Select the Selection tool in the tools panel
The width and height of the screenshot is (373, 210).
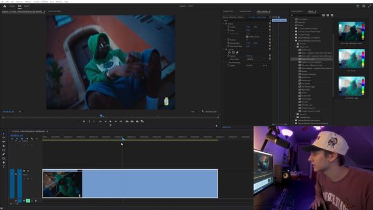[3, 134]
